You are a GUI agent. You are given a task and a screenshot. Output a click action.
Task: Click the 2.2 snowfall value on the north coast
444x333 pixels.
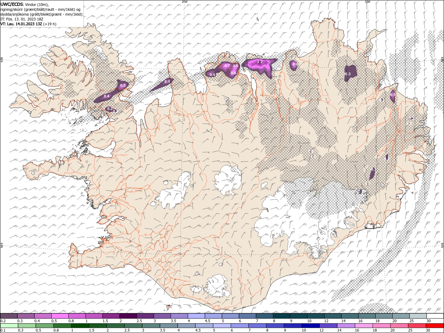pos(259,62)
